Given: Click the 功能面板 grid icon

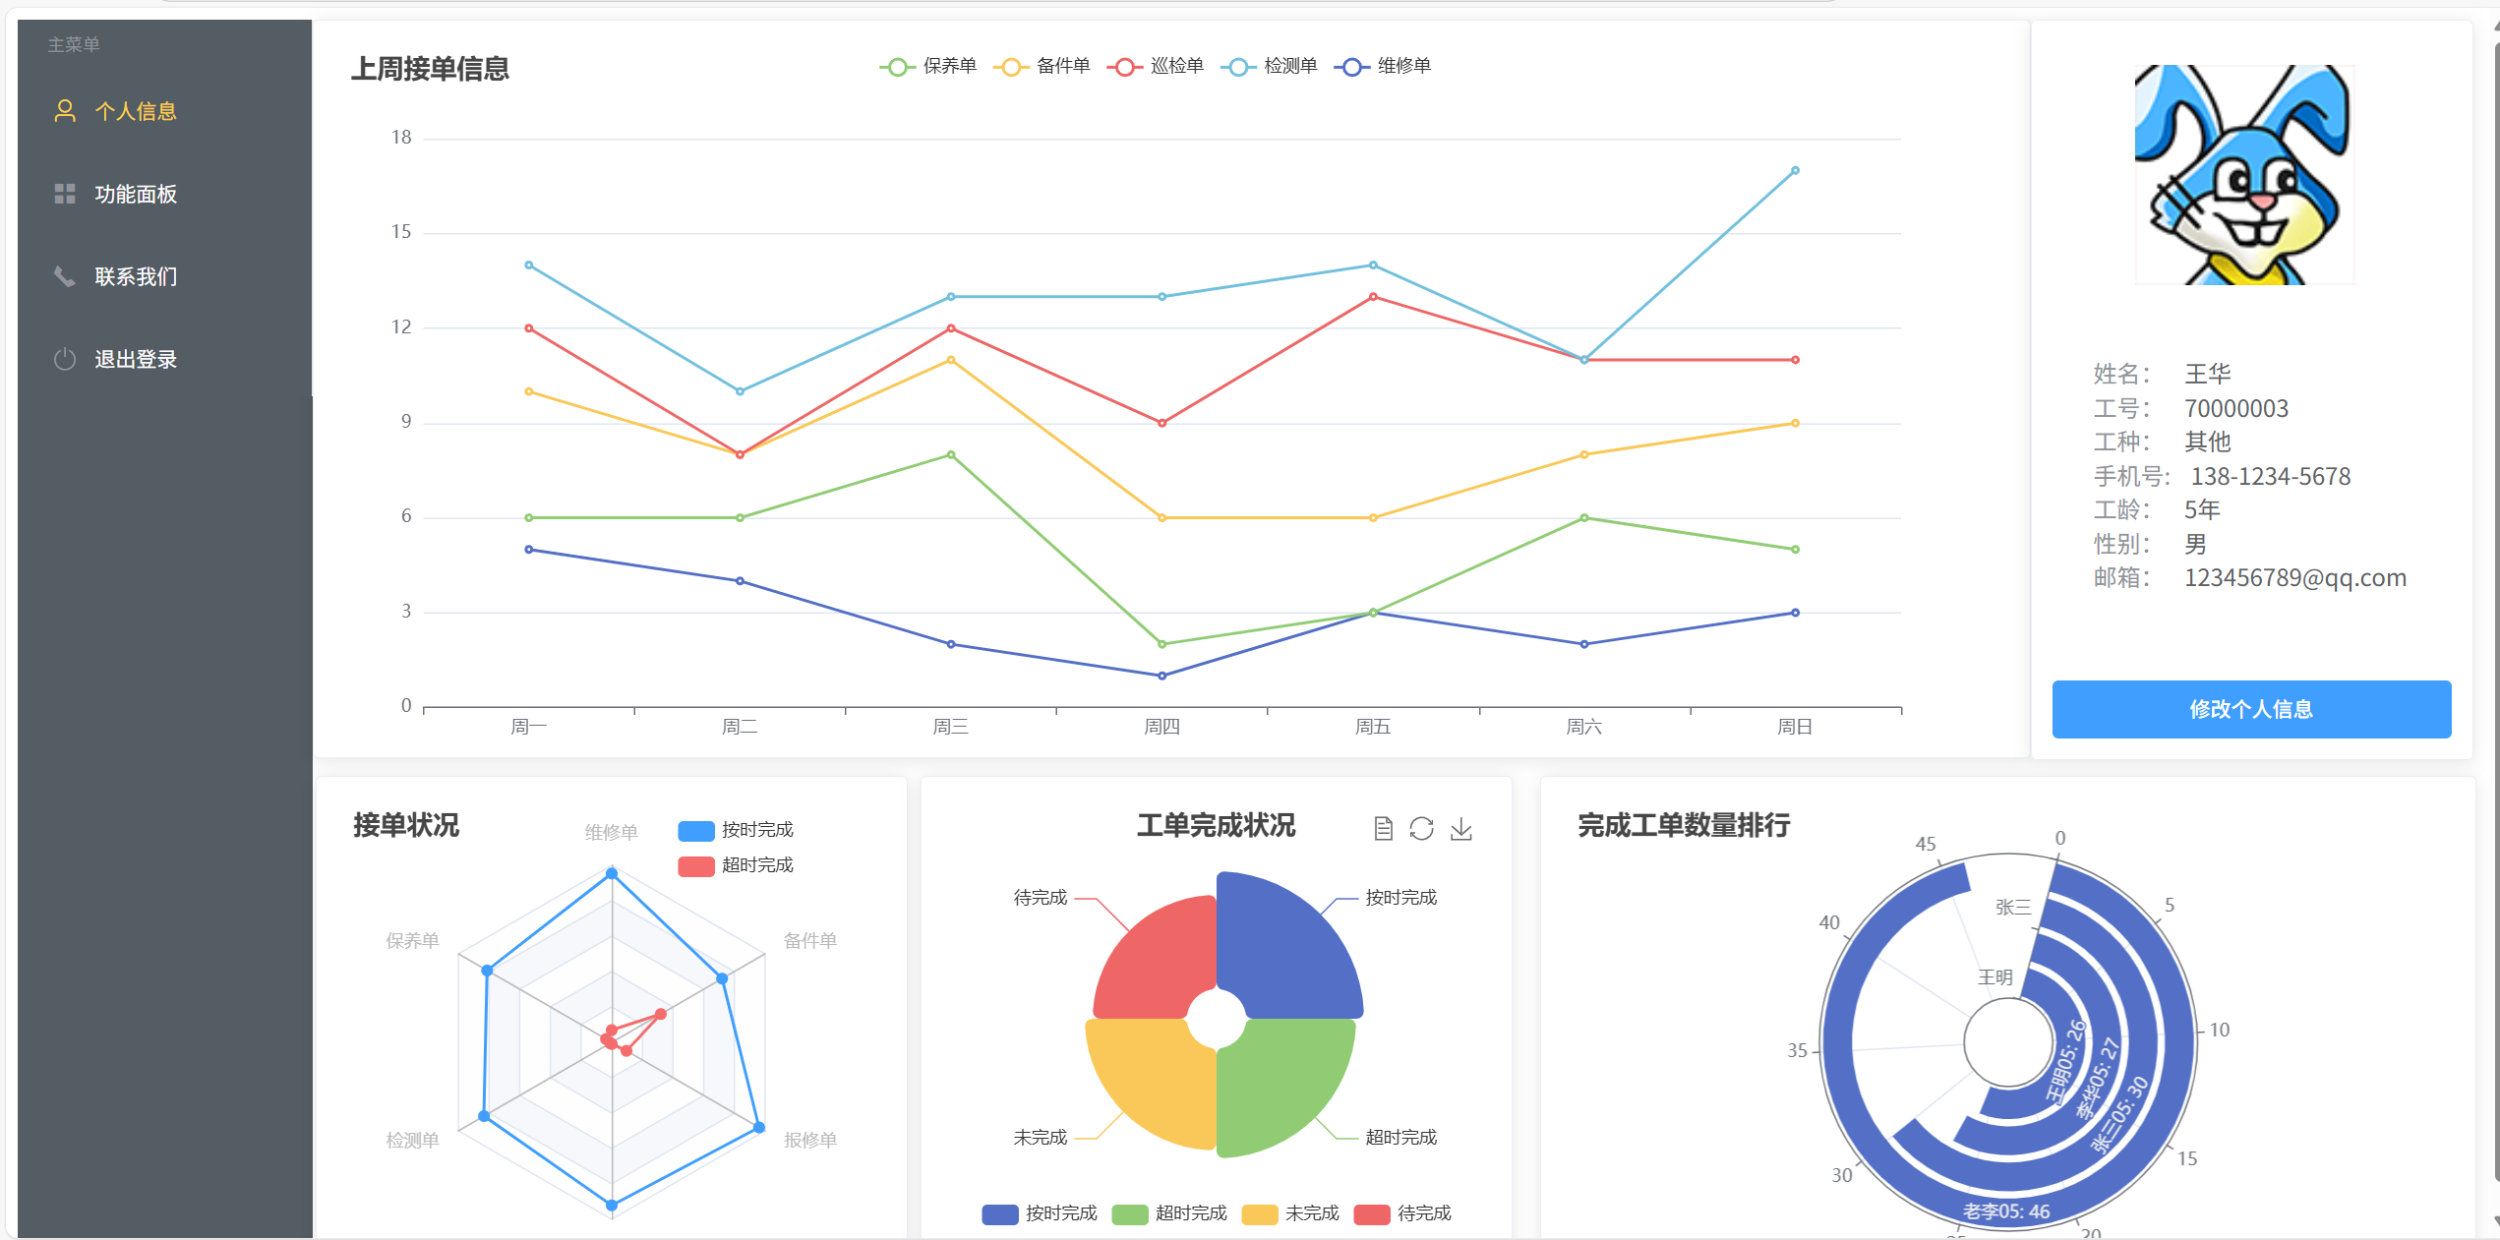Looking at the screenshot, I should 65,194.
